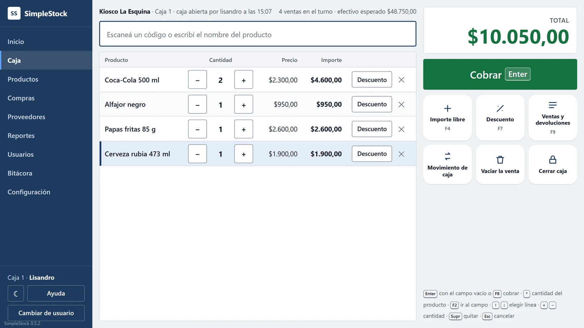Remove the Alfajor negro line with X
The image size is (584, 328).
coord(401,104)
